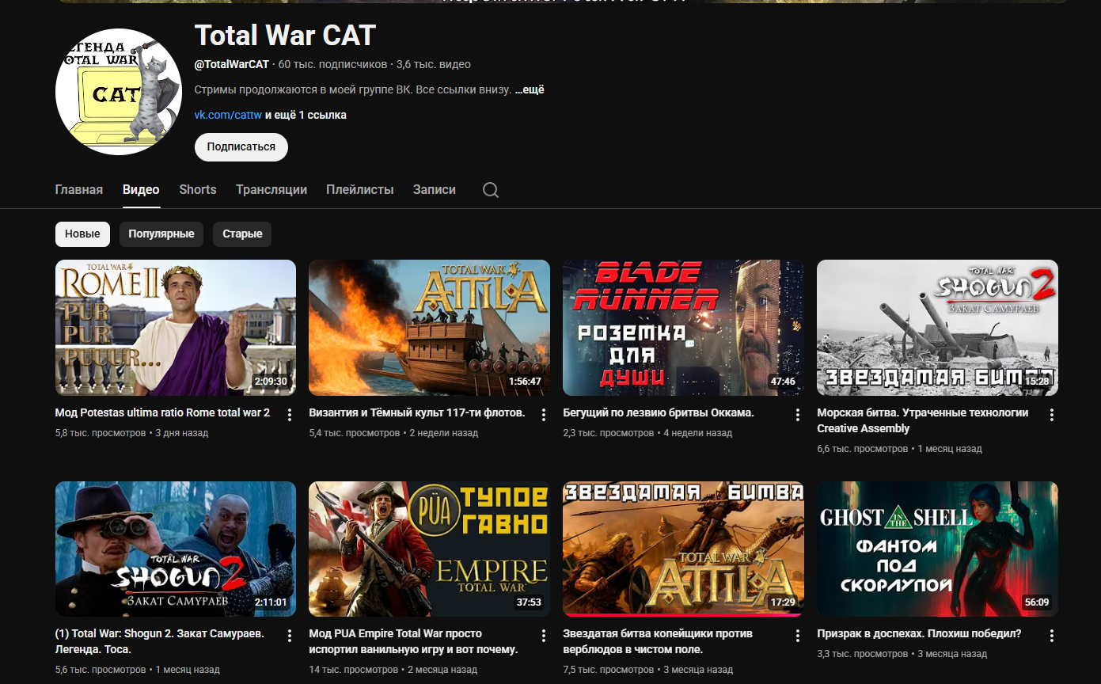This screenshot has height=684, width=1101.
Task: Select the Старые sort filter chip
Action: coord(242,234)
